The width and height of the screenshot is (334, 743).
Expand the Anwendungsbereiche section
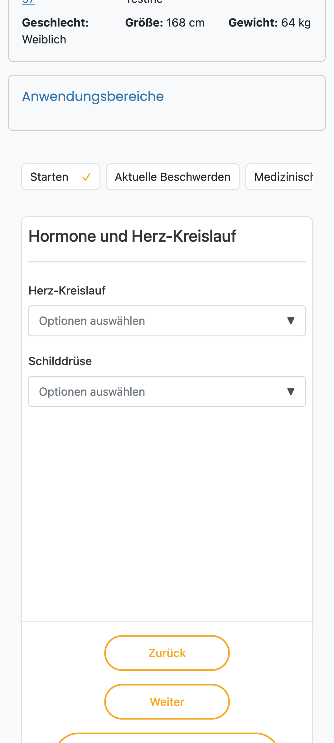point(93,96)
